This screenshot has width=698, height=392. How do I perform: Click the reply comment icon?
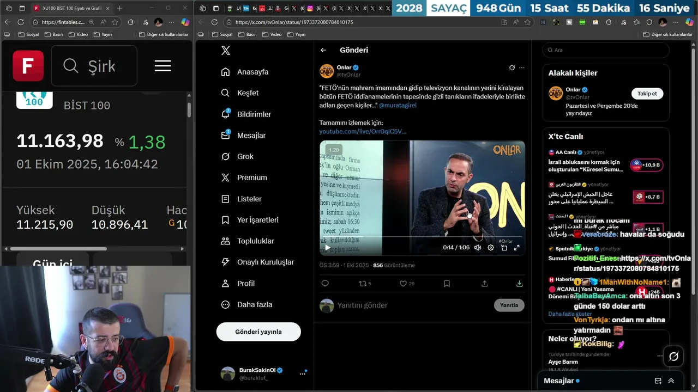(x=325, y=284)
